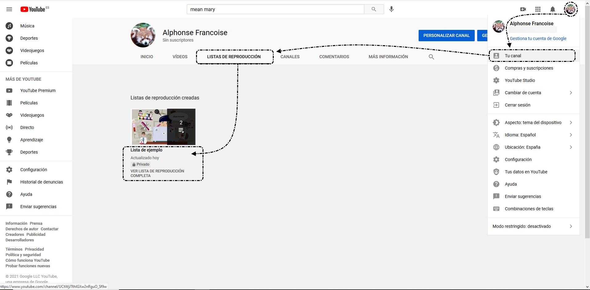
Task: Click Lista de ejemplo playlist thumbnail
Action: 163,127
